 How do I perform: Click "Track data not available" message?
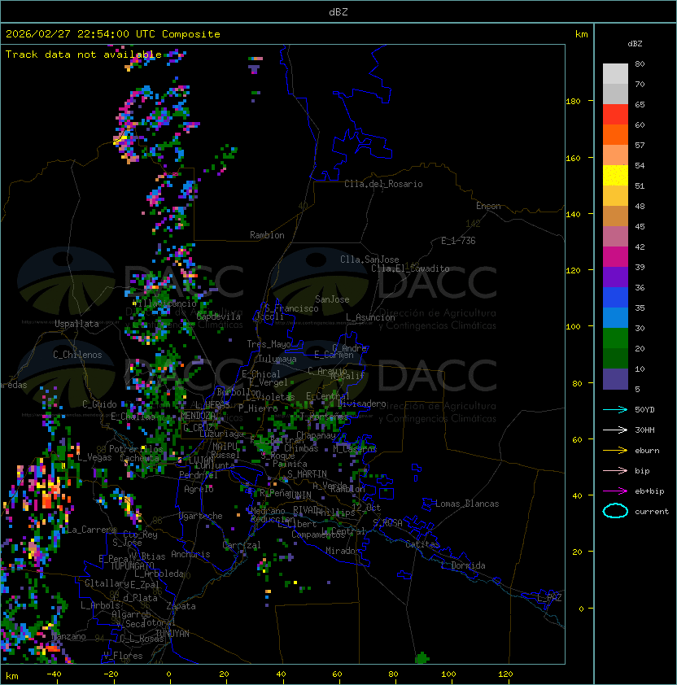coord(84,55)
